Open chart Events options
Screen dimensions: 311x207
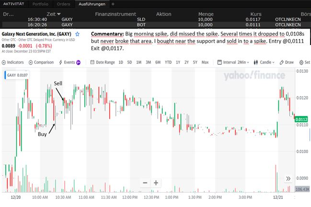tap(69, 62)
